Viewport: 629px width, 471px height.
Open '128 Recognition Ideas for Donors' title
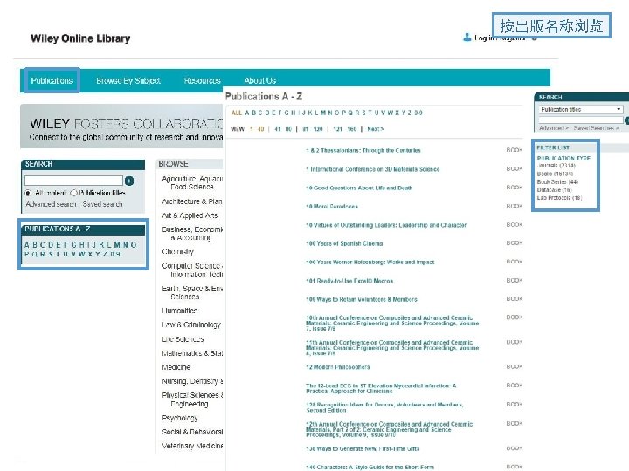(384, 407)
